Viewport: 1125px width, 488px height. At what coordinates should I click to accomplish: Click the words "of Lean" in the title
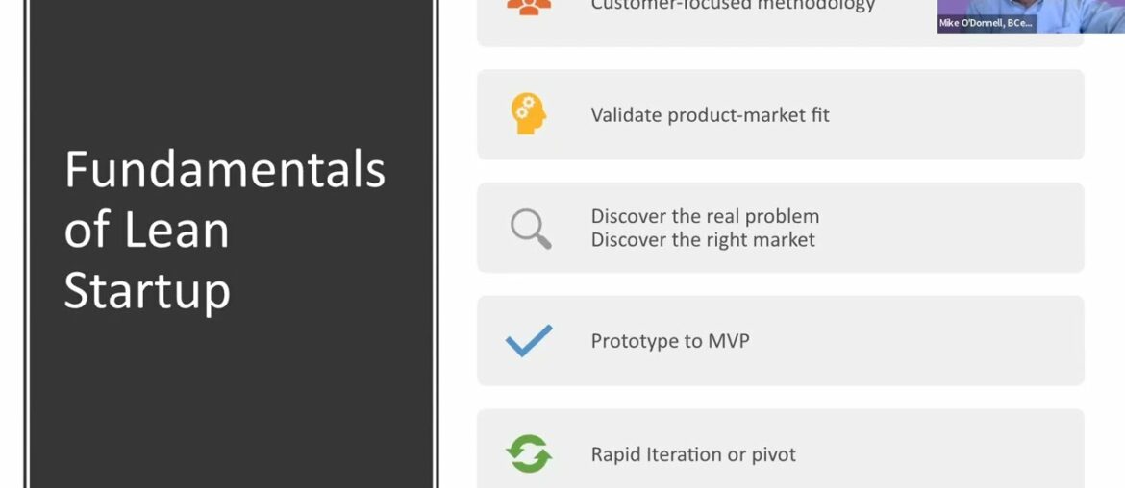click(x=146, y=231)
